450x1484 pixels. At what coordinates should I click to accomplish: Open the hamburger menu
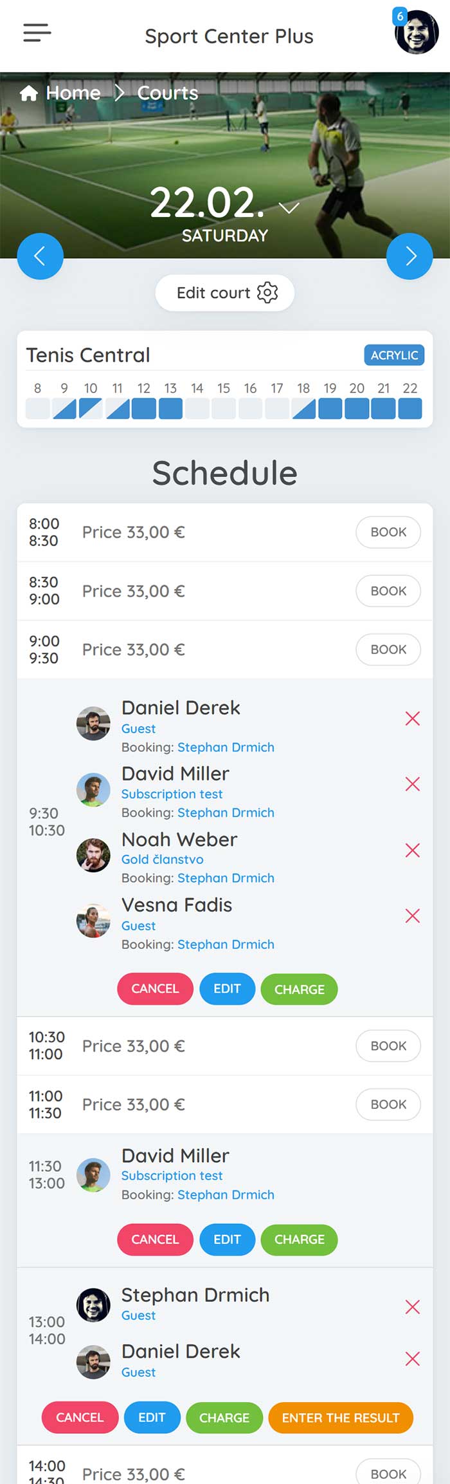click(37, 33)
